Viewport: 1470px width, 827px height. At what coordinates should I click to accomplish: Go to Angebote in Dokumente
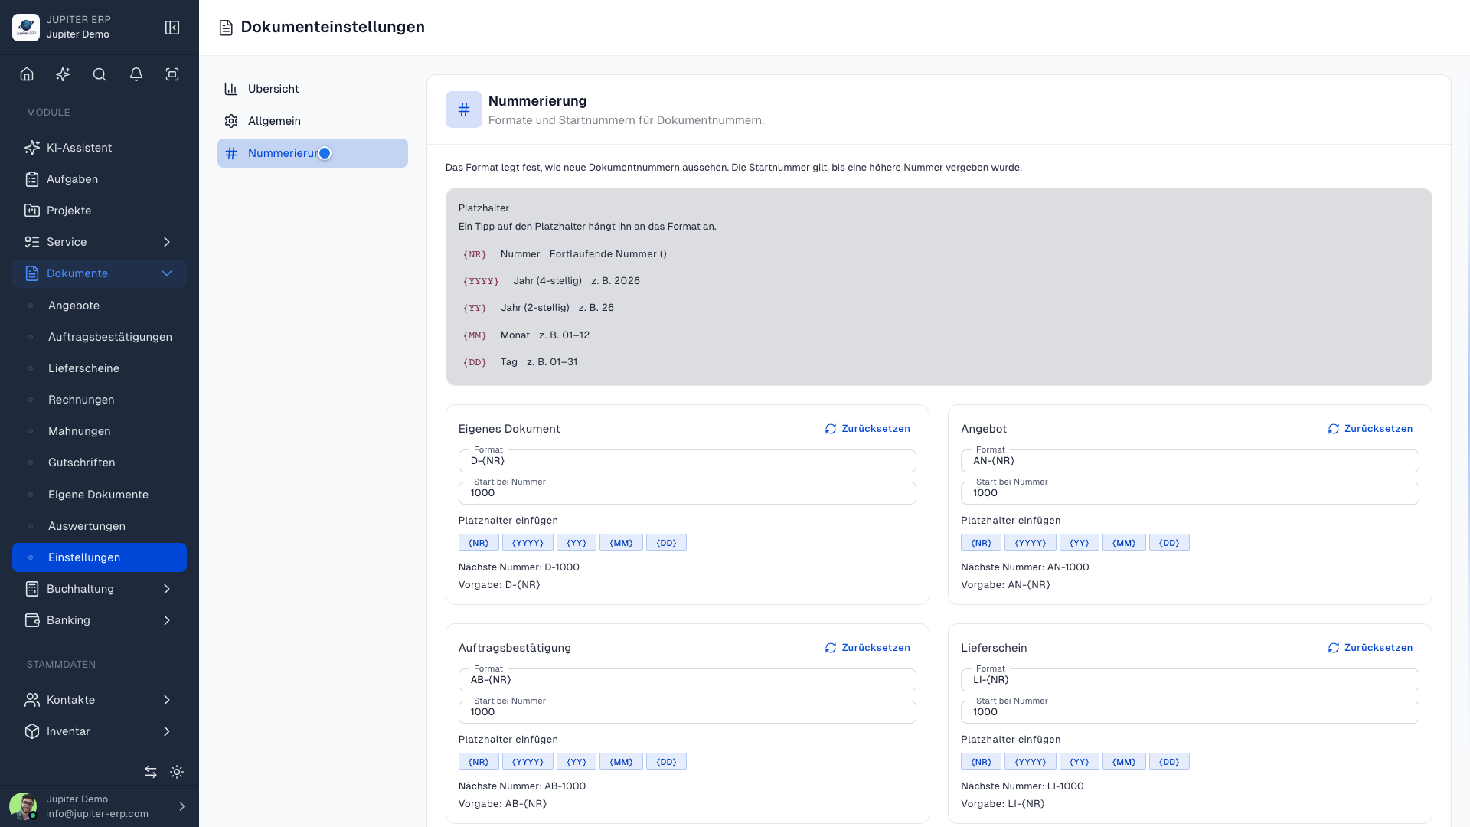[x=100, y=306]
